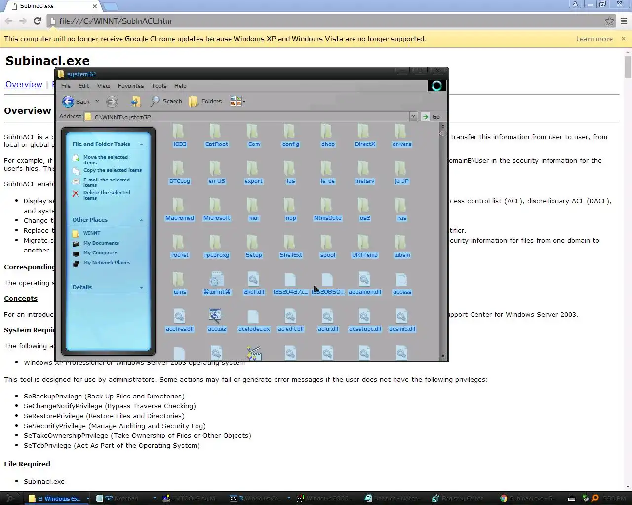The height and width of the screenshot is (505, 632).
Task: Open Search in the Explorer toolbar
Action: click(166, 101)
